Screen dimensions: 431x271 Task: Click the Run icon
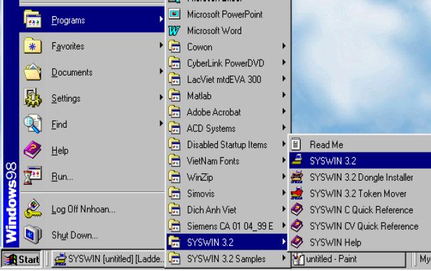coord(33,175)
